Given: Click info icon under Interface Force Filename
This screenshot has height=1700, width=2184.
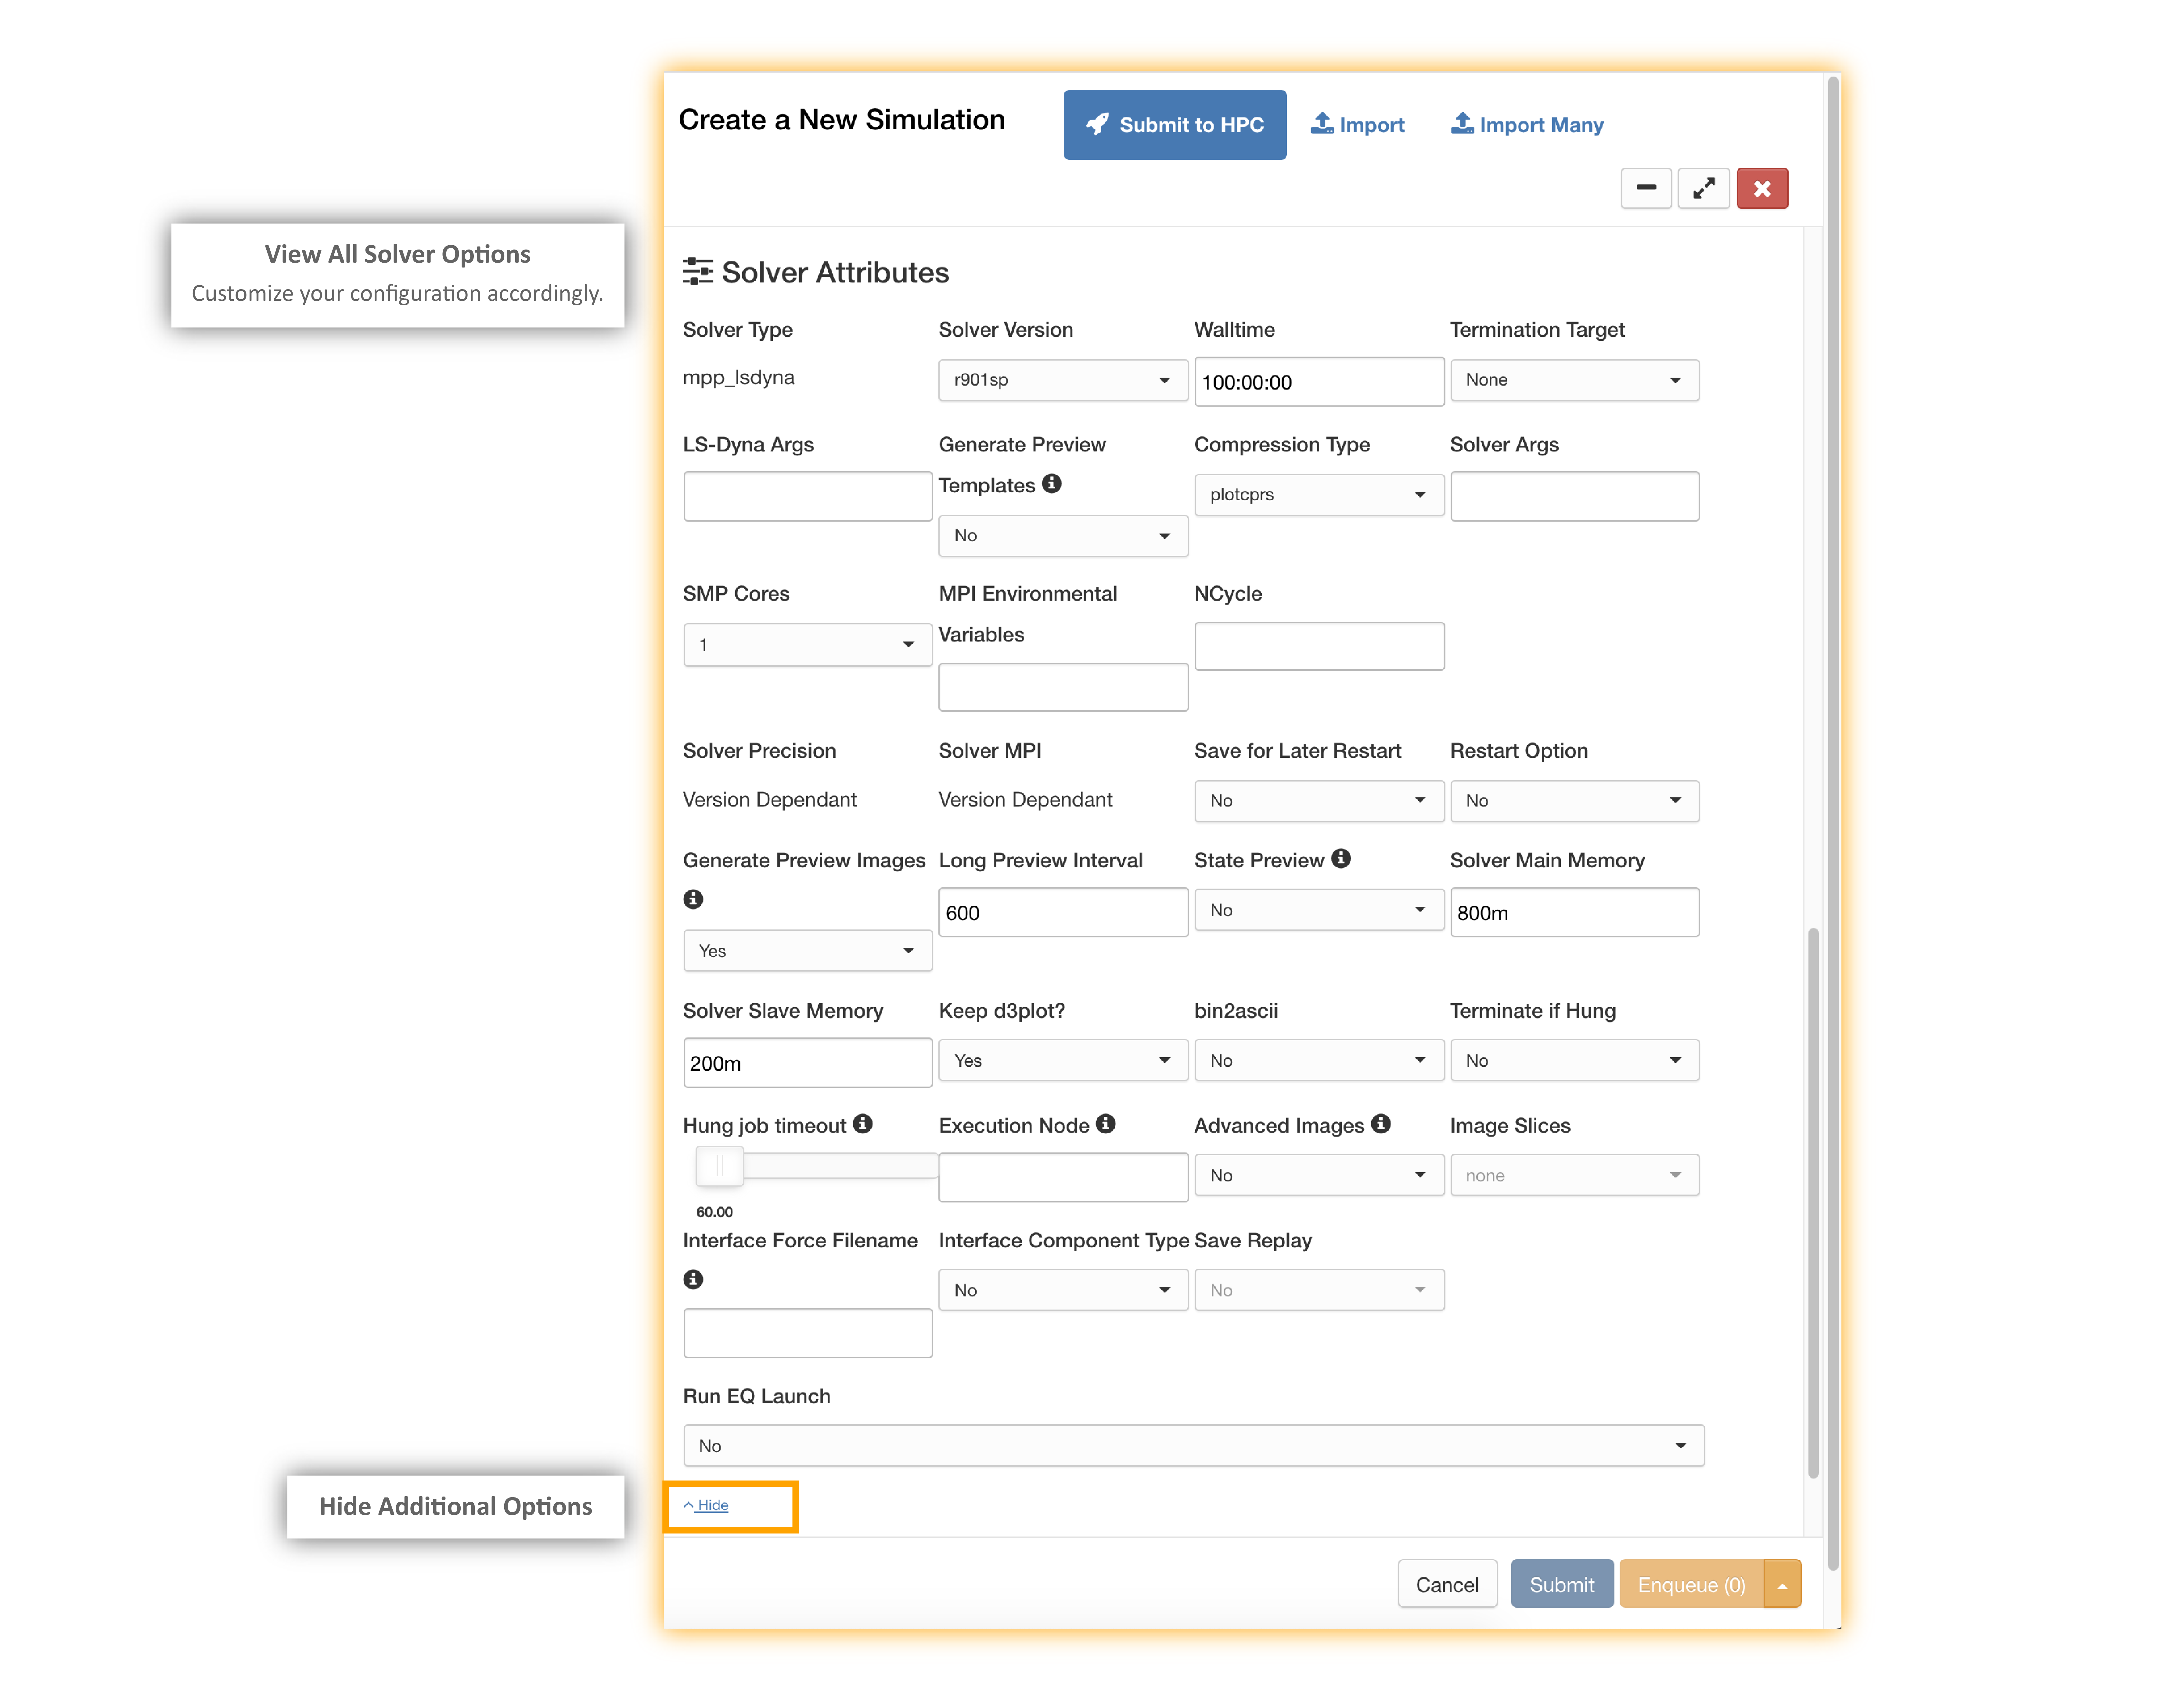Looking at the screenshot, I should (x=693, y=1279).
